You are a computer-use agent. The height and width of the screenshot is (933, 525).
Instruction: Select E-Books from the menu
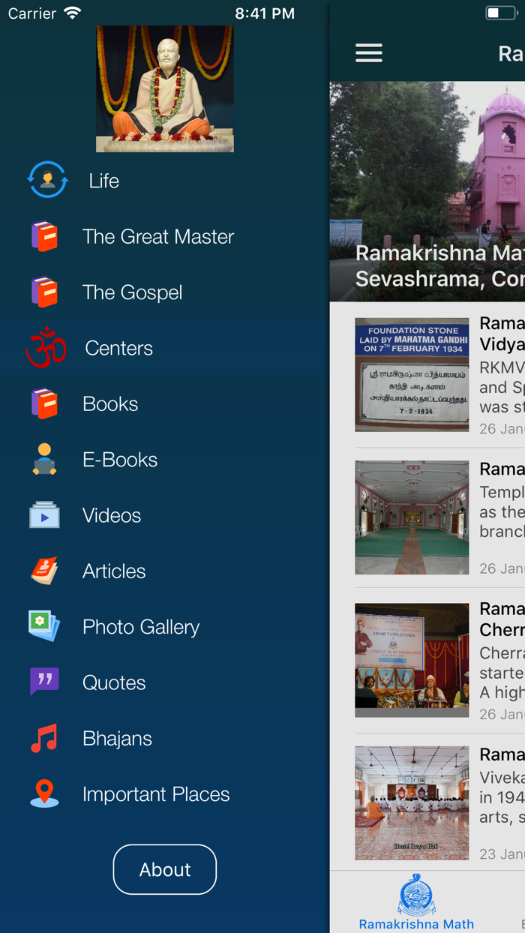coord(120,459)
